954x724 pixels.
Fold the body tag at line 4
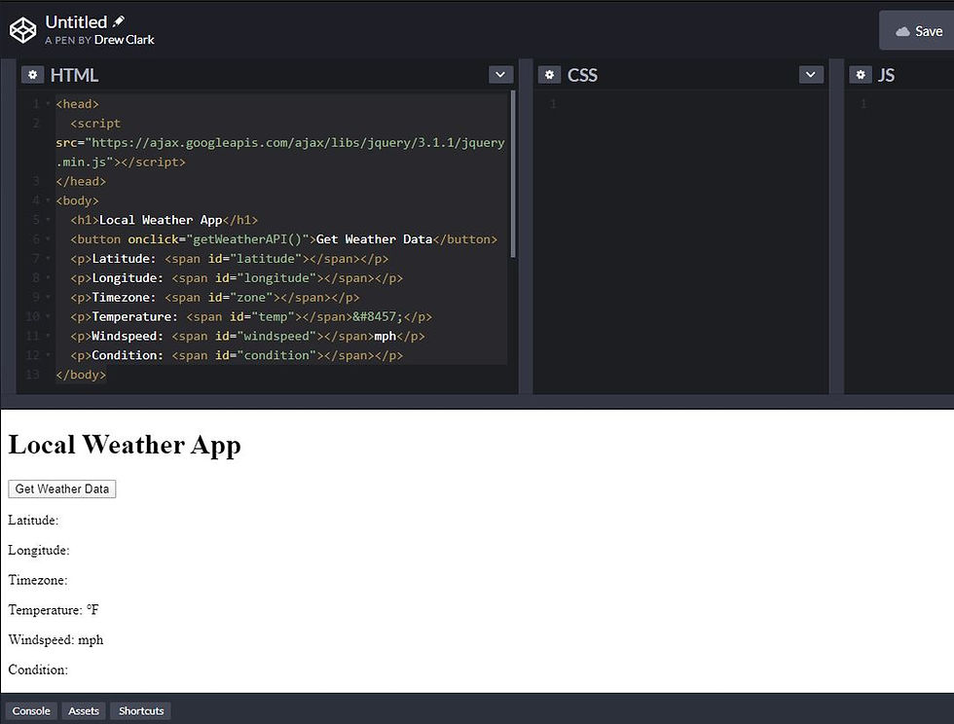coord(48,200)
